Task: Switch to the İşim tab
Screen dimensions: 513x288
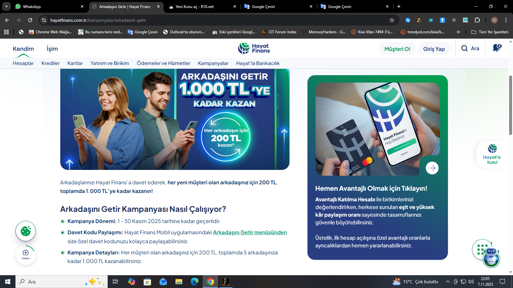Action: pos(52,49)
